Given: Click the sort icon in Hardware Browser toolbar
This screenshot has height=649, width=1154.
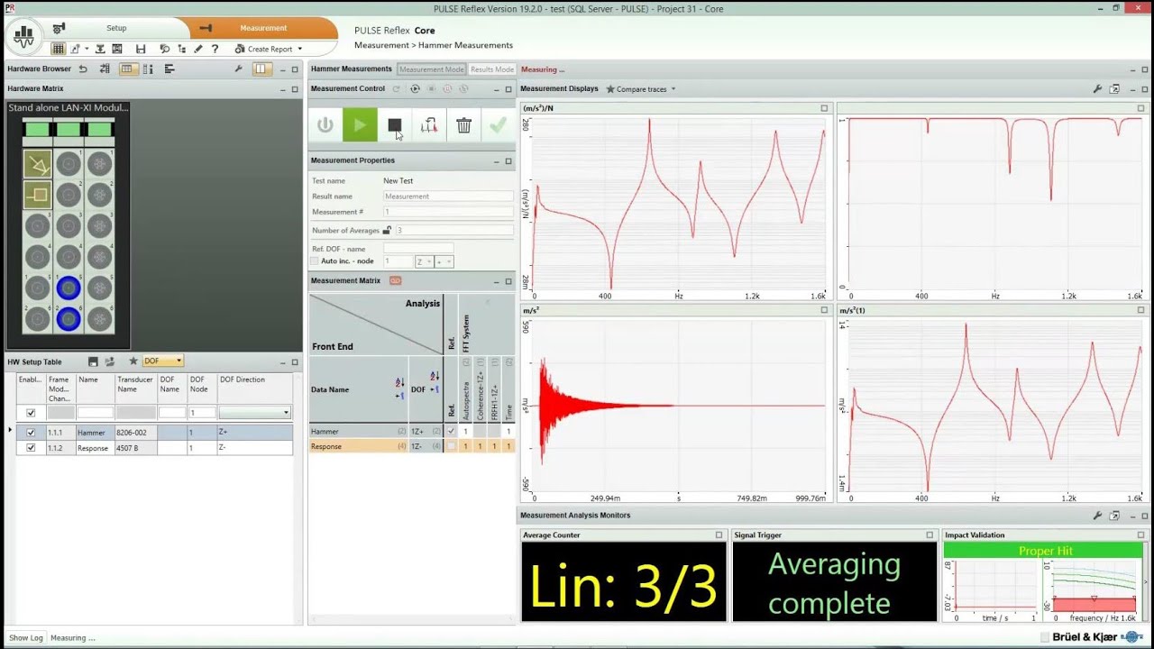Looking at the screenshot, I should (x=105, y=69).
